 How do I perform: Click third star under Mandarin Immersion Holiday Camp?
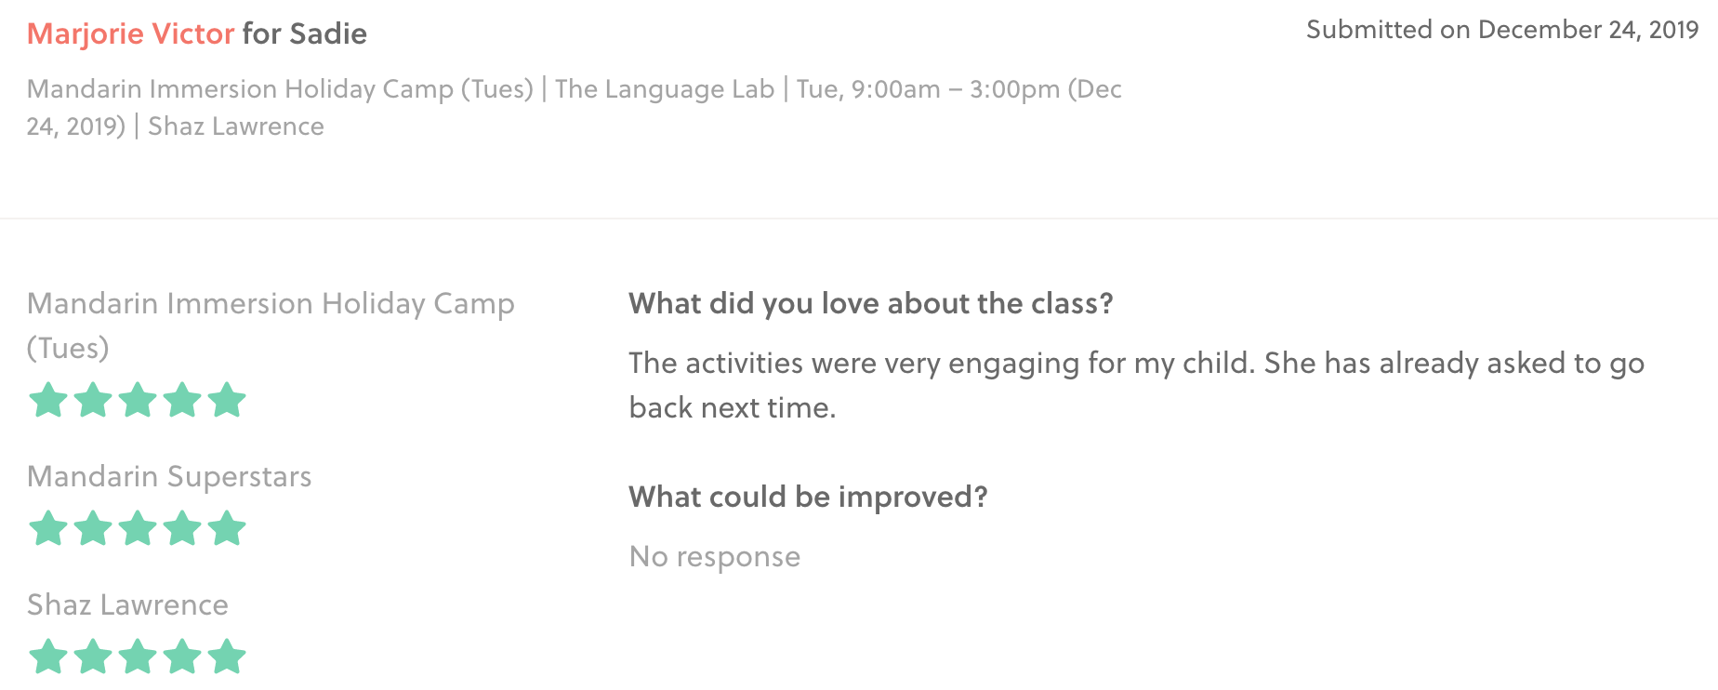pyautogui.click(x=138, y=401)
